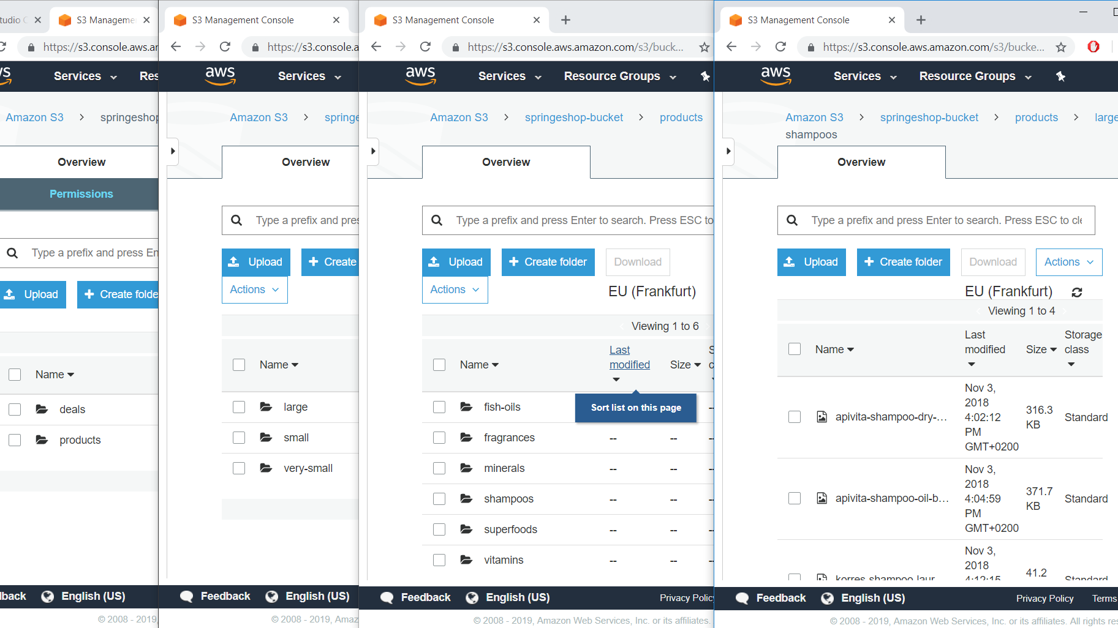Click the address bar in the third window

click(575, 47)
